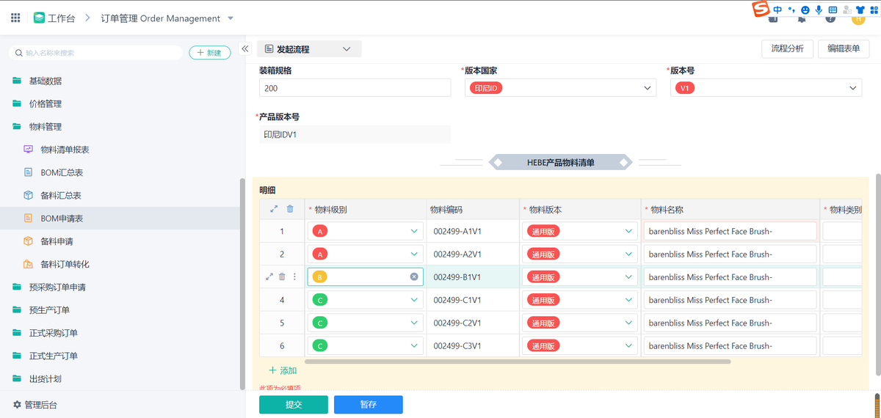Open the 发起流程 dropdown
Image resolution: width=881 pixels, height=418 pixels.
click(x=309, y=49)
